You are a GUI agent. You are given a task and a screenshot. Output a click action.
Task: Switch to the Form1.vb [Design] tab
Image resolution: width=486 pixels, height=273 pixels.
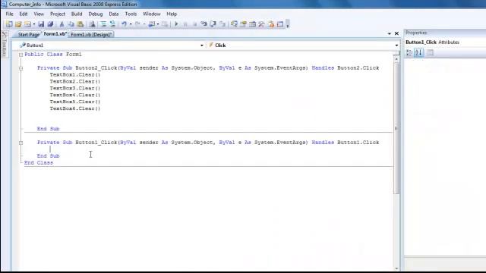point(91,34)
